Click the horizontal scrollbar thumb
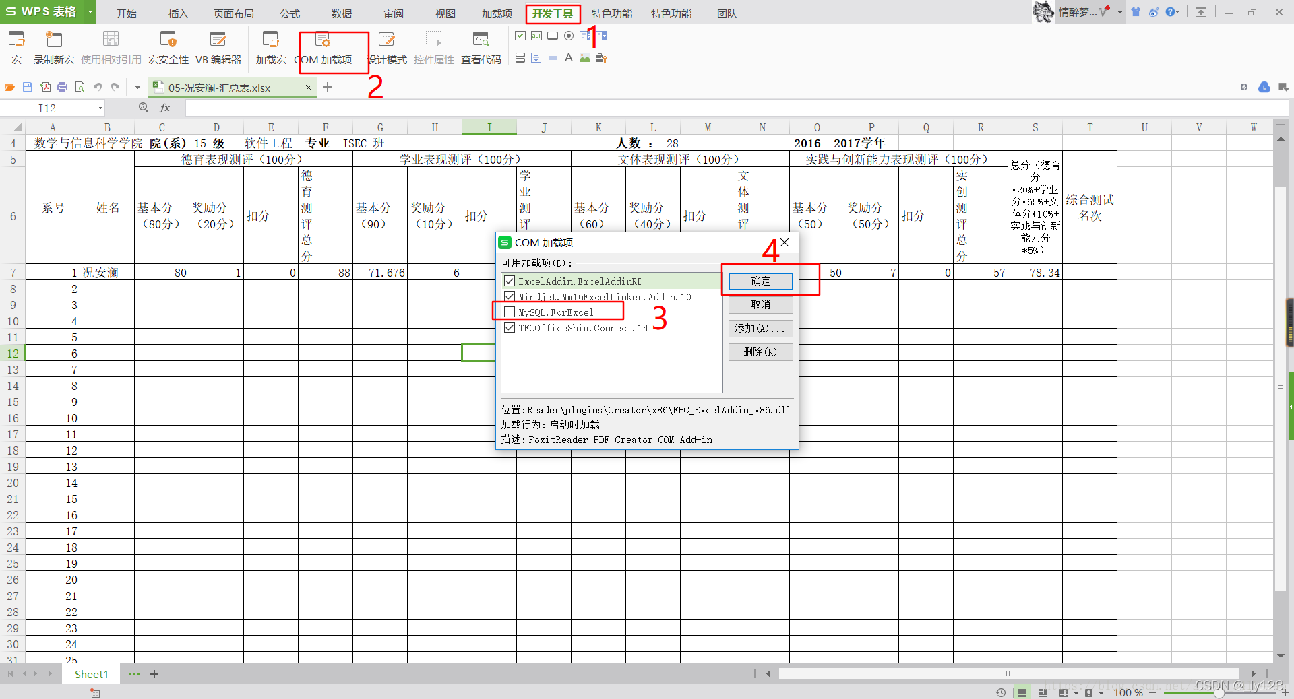The image size is (1294, 699). tap(1009, 673)
